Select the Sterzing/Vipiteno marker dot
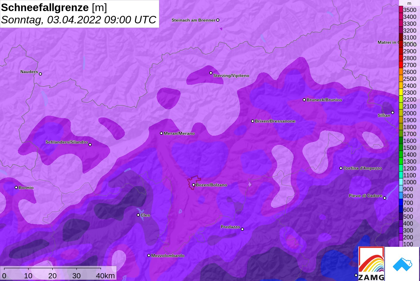Image resolution: width=420 pixels, height=281 pixels. 211,73
